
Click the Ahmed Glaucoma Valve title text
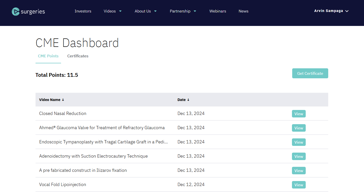coord(102,128)
